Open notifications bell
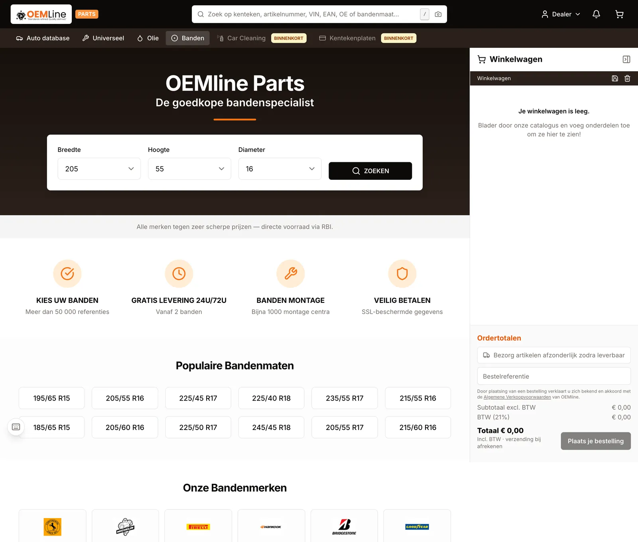The image size is (638, 542). (596, 14)
